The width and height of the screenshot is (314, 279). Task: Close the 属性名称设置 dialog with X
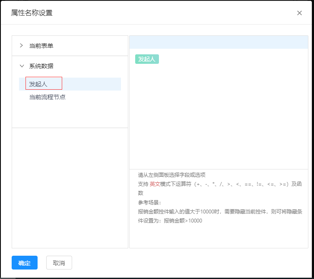tap(299, 13)
